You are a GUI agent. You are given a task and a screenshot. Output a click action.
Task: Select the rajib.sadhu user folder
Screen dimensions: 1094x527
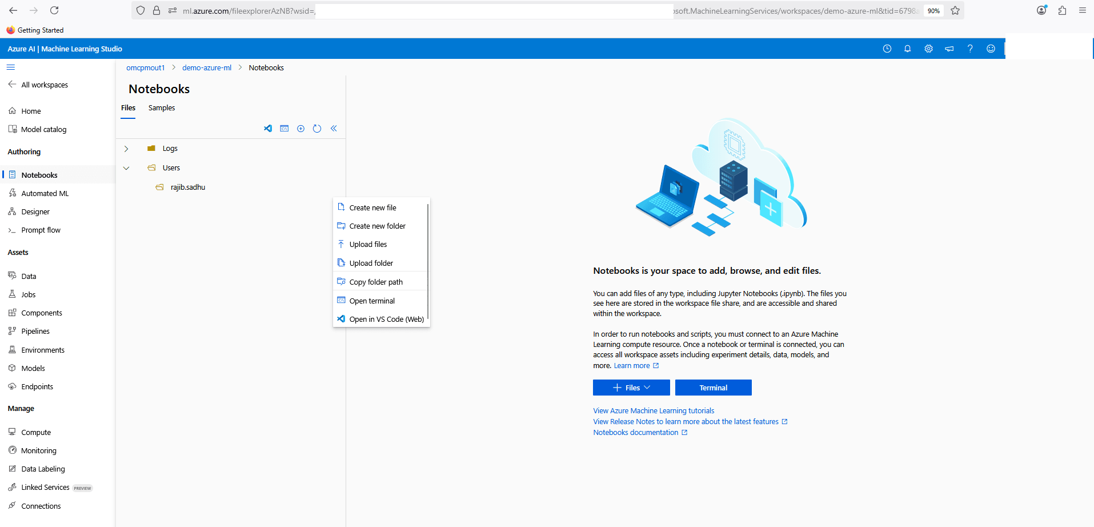click(187, 187)
